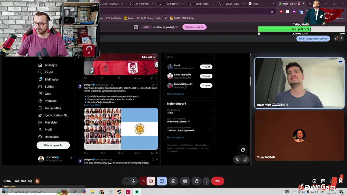Reply to the Argentina flag tweet

pyautogui.click(x=86, y=153)
